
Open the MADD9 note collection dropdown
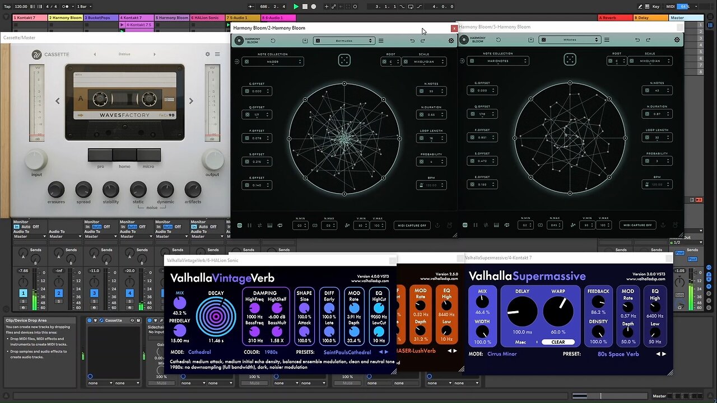(272, 62)
